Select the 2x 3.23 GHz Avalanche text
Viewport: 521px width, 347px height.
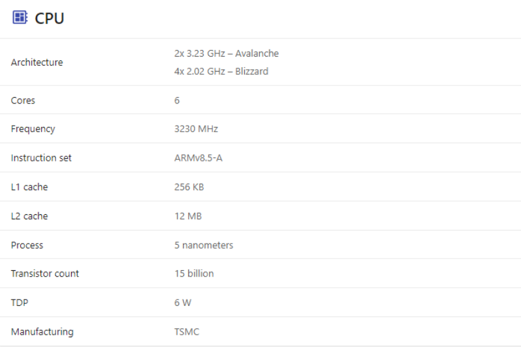click(x=226, y=53)
